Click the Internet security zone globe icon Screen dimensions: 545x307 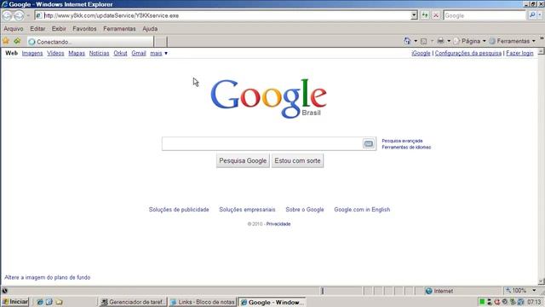(x=429, y=291)
